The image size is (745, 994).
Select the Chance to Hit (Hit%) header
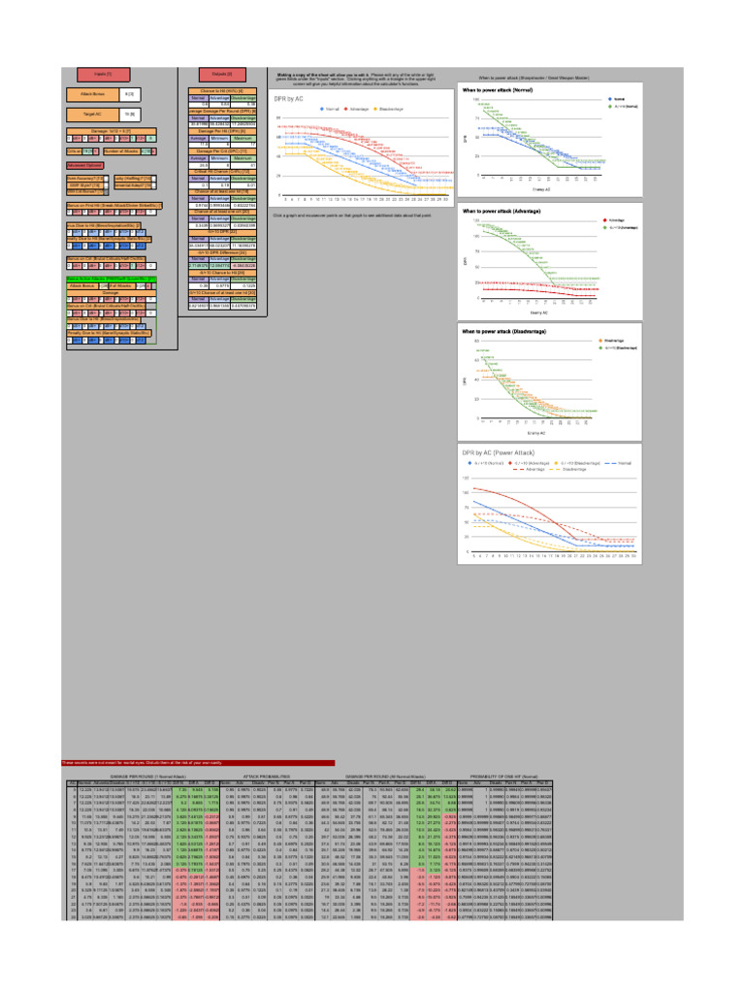pos(222,91)
